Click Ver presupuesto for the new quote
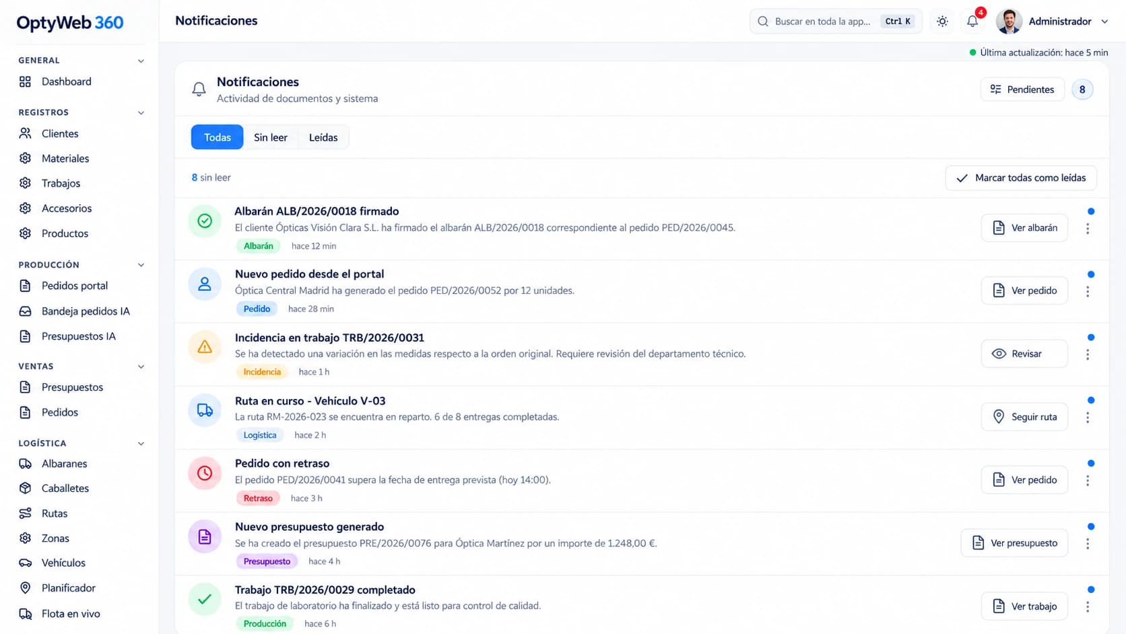This screenshot has width=1126, height=634. 1014,543
